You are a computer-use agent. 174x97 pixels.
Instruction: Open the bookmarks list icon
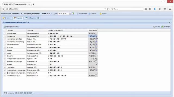150,9
